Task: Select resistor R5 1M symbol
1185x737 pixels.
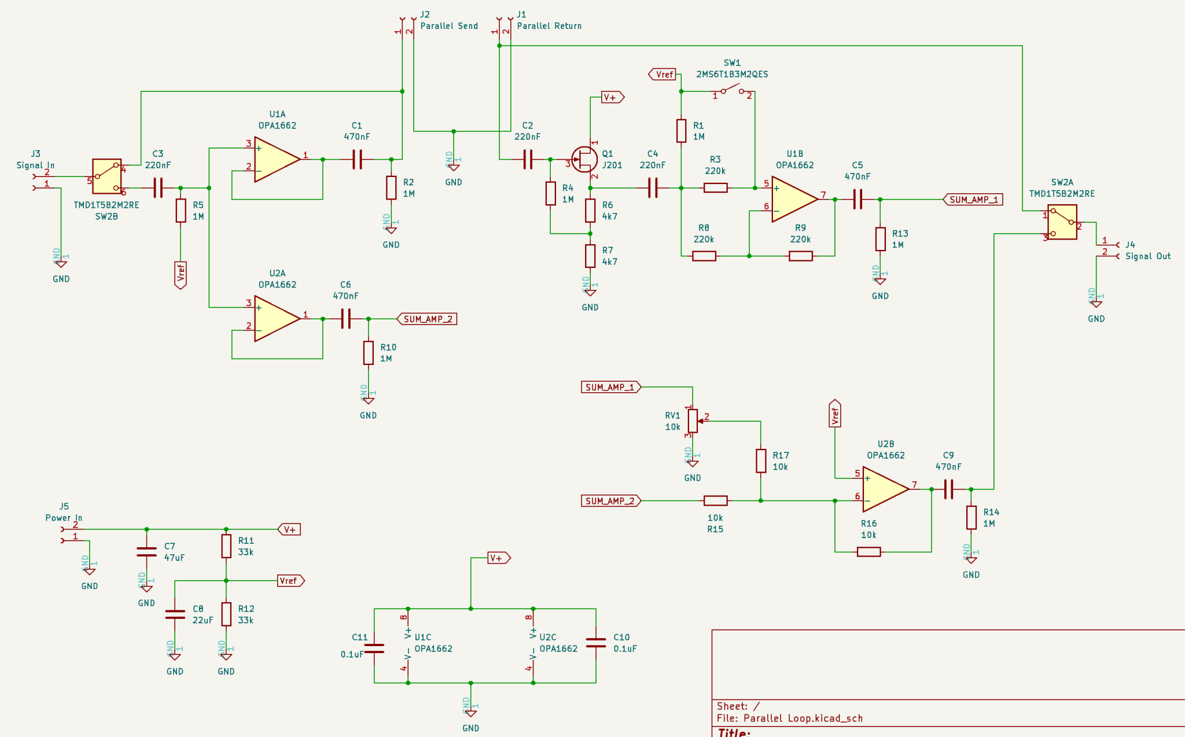Action: click(x=181, y=211)
